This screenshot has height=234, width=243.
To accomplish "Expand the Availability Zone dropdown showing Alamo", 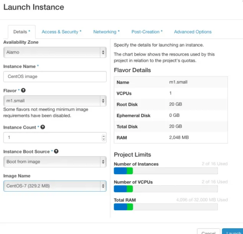I will point(55,52).
